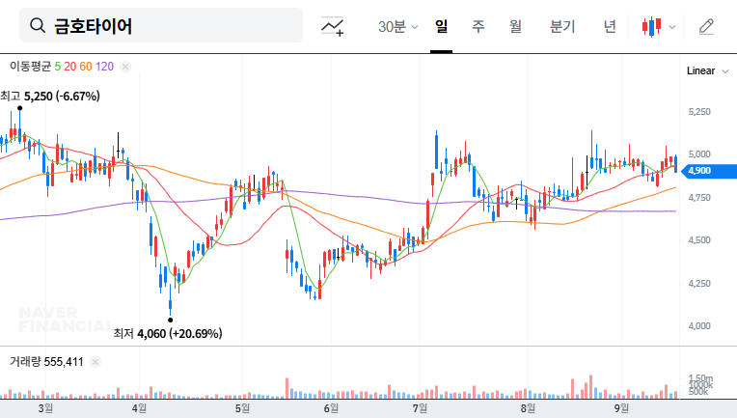The image size is (737, 418).
Task: Click the 7월 date axis label
Action: [420, 408]
